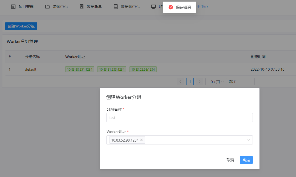Click the 分组名称 input containing test
Viewport: 296px width, 177px height.
[180, 117]
